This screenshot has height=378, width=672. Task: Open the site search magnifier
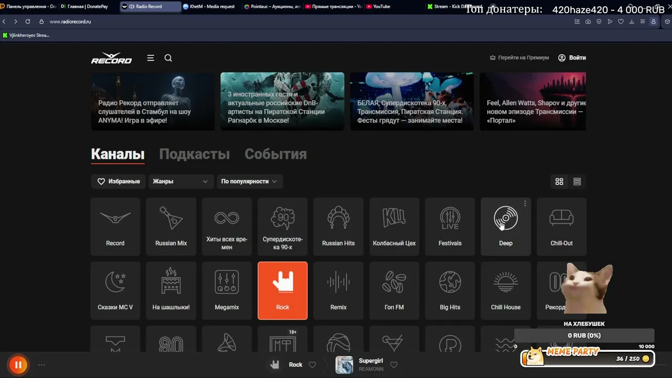click(168, 58)
